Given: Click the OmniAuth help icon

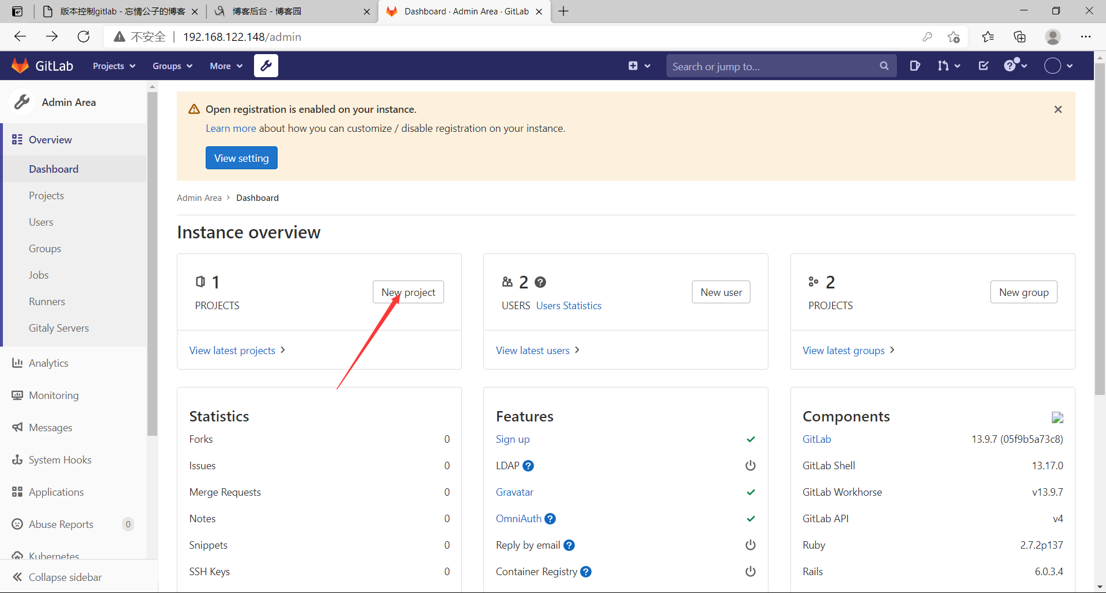Looking at the screenshot, I should click(550, 519).
